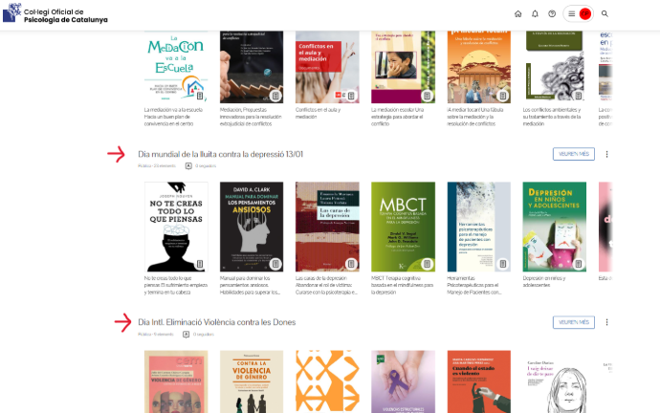Click the followers icon under depressió list title

tap(188, 166)
